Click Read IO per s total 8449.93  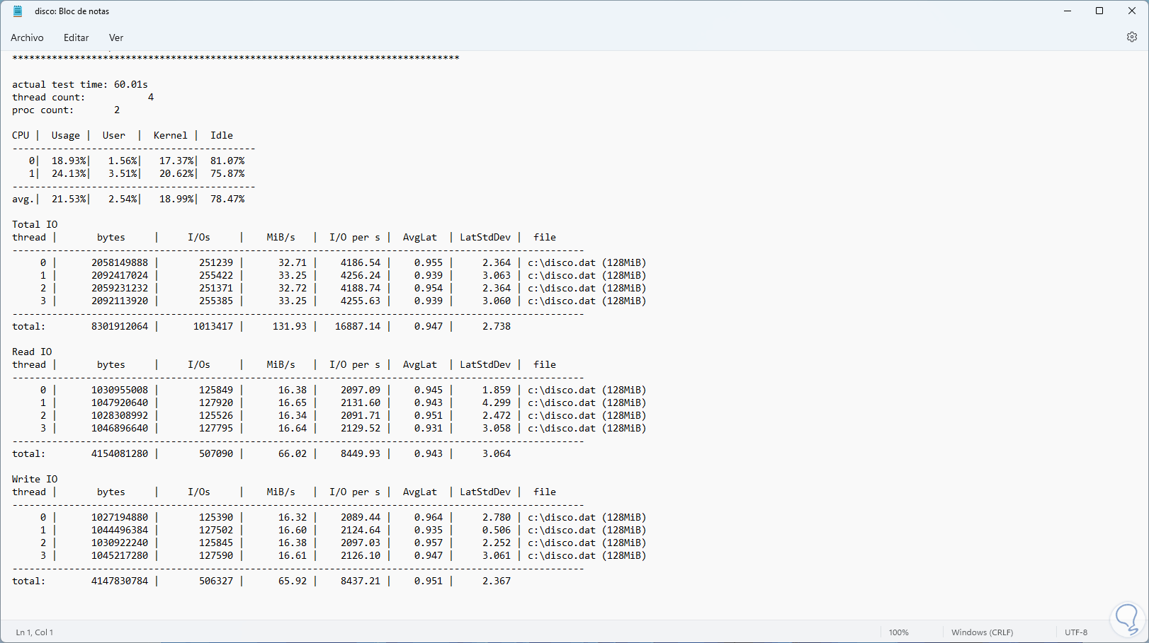361,453
